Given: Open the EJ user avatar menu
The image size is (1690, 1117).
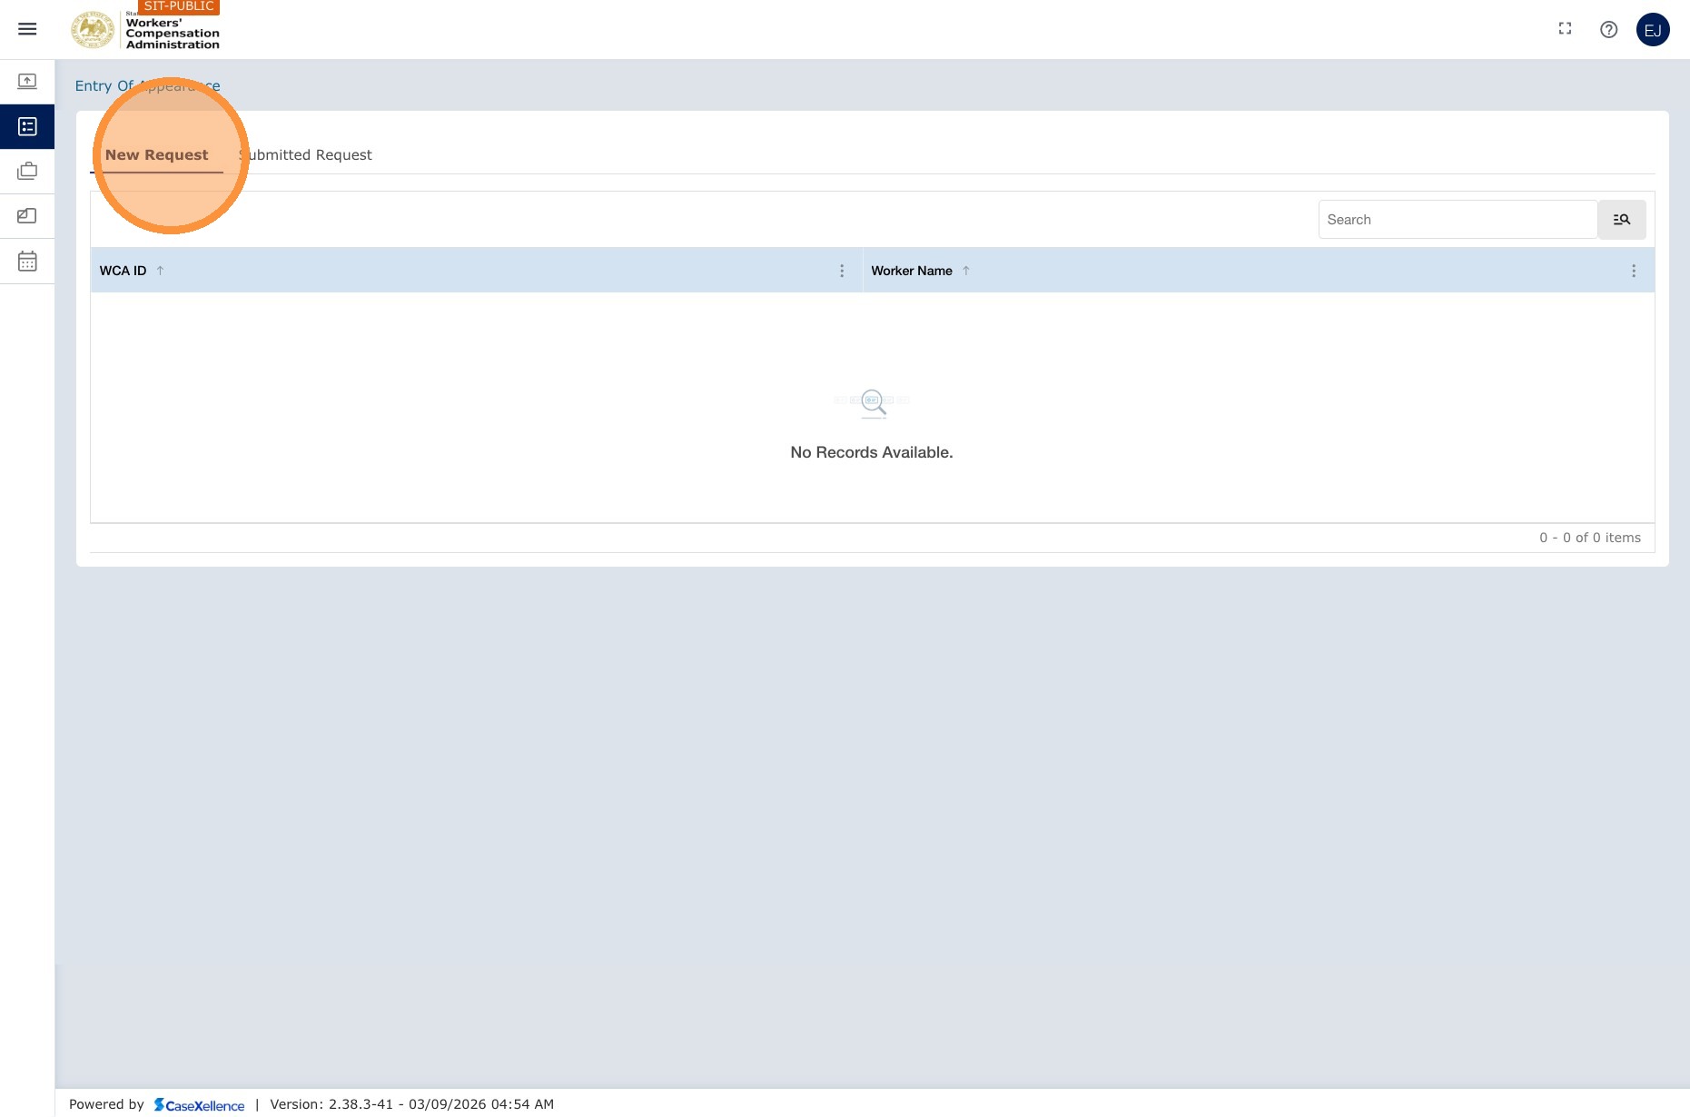Looking at the screenshot, I should [x=1653, y=30].
